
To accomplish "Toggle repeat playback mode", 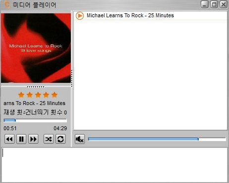I will (60, 139).
